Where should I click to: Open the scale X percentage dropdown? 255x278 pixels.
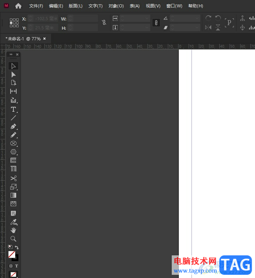147,18
